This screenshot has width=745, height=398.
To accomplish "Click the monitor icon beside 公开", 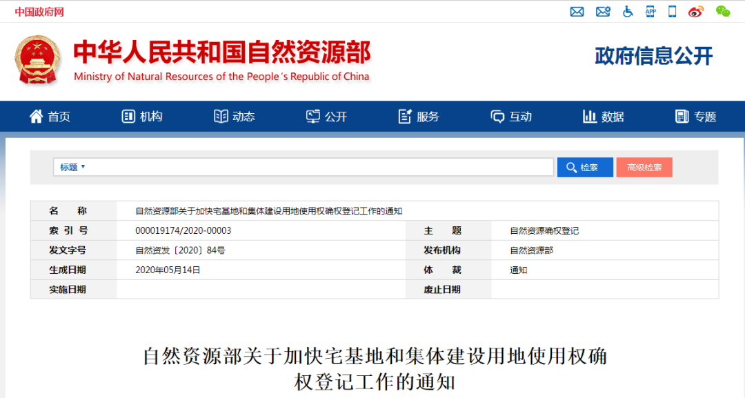I will (x=312, y=117).
